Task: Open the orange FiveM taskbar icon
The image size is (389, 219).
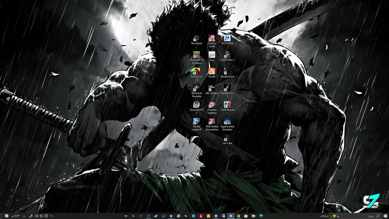Action: click(x=208, y=216)
